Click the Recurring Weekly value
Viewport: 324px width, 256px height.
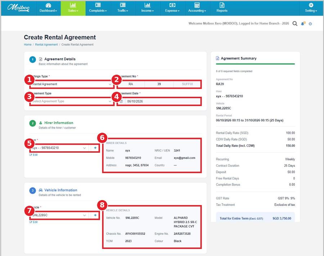pyautogui.click(x=290, y=159)
